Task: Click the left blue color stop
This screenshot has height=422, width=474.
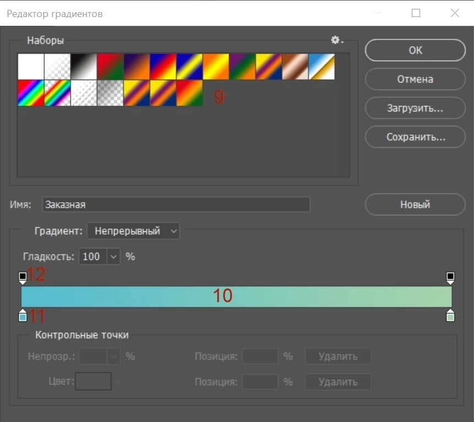Action: point(23,315)
